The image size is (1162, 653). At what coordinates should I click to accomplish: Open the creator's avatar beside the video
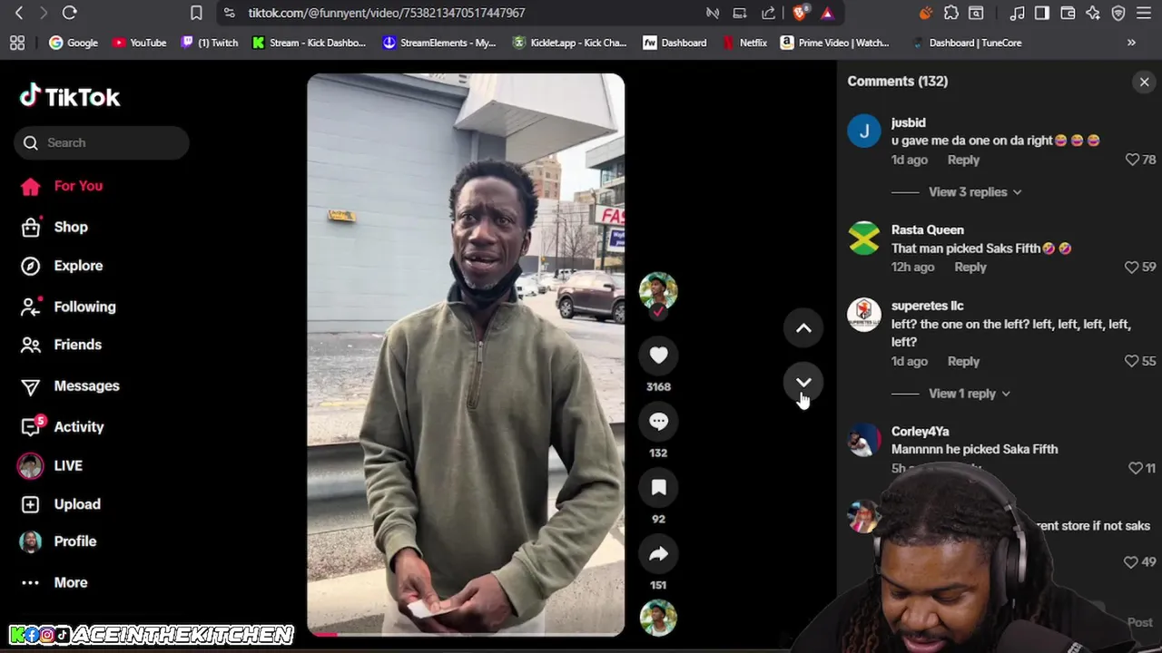pyautogui.click(x=658, y=291)
